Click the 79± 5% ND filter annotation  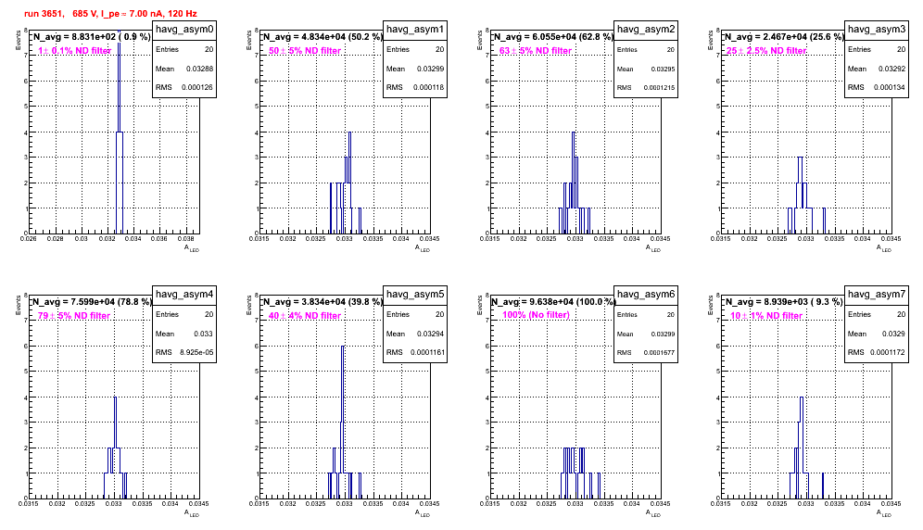point(74,316)
